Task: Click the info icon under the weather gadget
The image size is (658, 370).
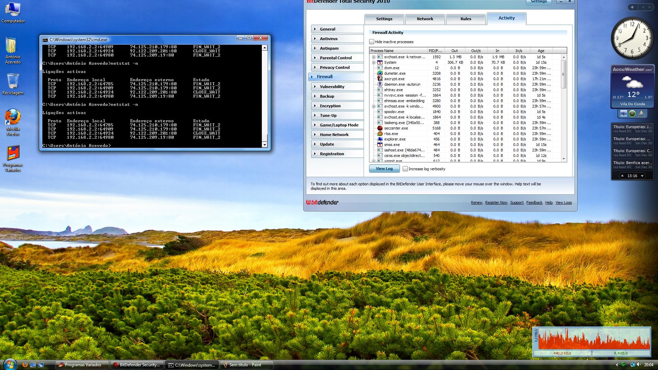Action: pos(623,113)
